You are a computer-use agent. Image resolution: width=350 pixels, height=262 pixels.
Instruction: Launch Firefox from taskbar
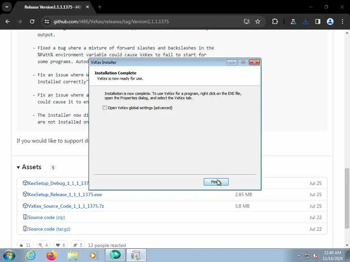(52, 255)
